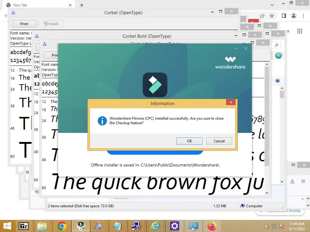Viewport: 310px width, 232px height.
Task: Click the network tray icon
Action: coord(274,226)
